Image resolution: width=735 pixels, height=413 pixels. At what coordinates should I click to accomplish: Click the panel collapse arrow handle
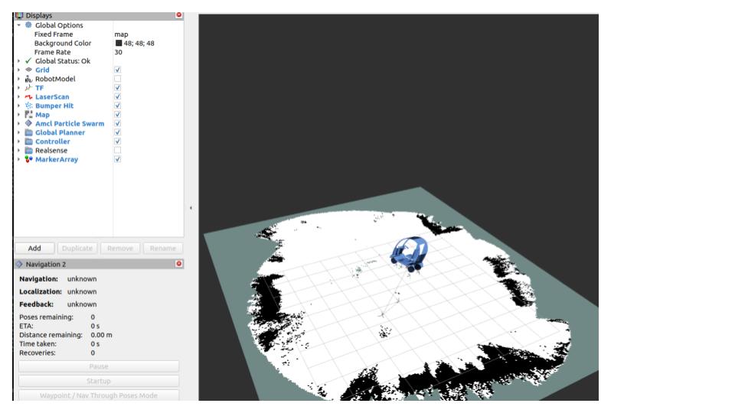point(191,207)
